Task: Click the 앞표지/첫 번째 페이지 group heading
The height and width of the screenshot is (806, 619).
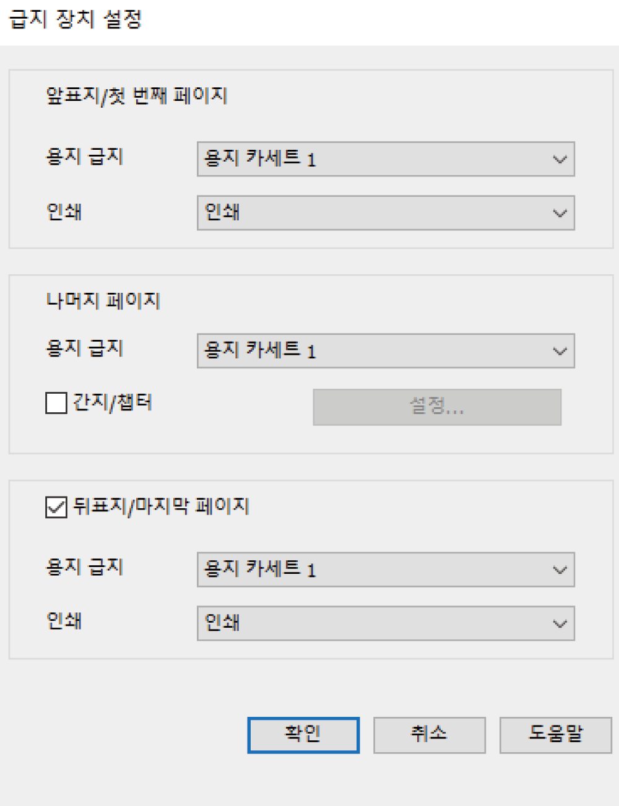Action: coord(137,96)
